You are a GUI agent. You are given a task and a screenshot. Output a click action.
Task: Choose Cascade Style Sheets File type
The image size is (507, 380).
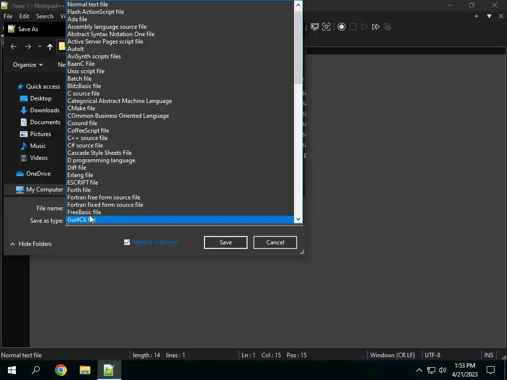coord(180,153)
